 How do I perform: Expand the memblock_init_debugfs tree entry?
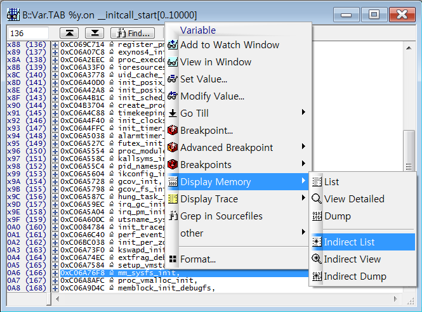55,289
